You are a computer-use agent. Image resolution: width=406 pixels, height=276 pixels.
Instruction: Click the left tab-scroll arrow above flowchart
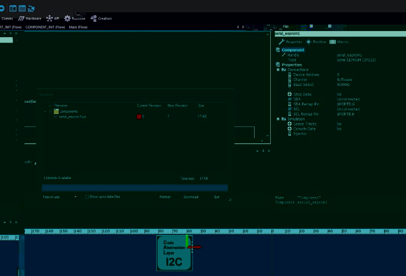pyautogui.click(x=238, y=27)
